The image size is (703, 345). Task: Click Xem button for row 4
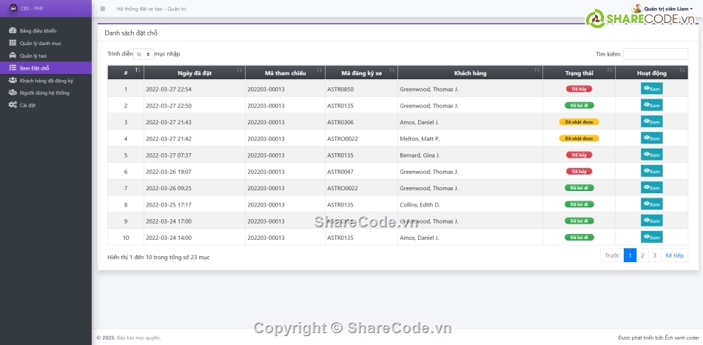[x=651, y=138]
